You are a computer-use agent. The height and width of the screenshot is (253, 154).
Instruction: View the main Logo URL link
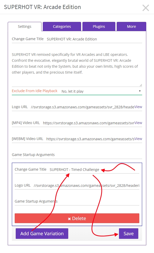coord(138,107)
